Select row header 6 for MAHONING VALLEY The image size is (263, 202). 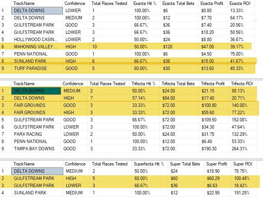[6, 46]
